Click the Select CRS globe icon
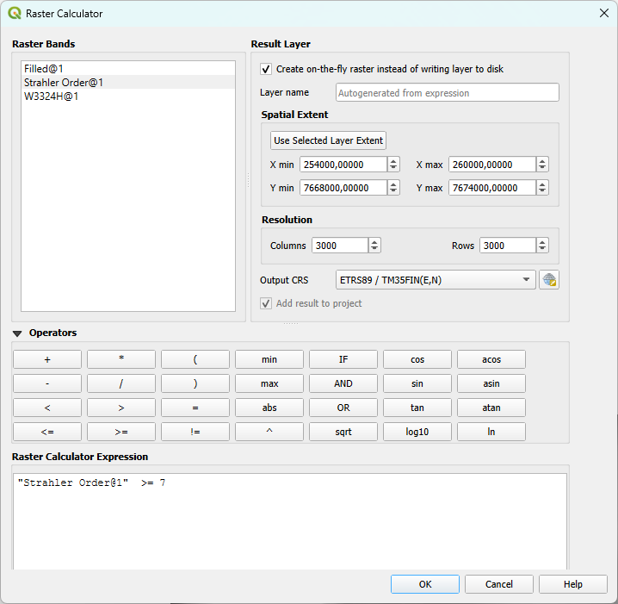This screenshot has height=604, width=618. (x=548, y=280)
